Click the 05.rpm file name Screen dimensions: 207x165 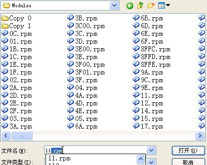point(86,119)
